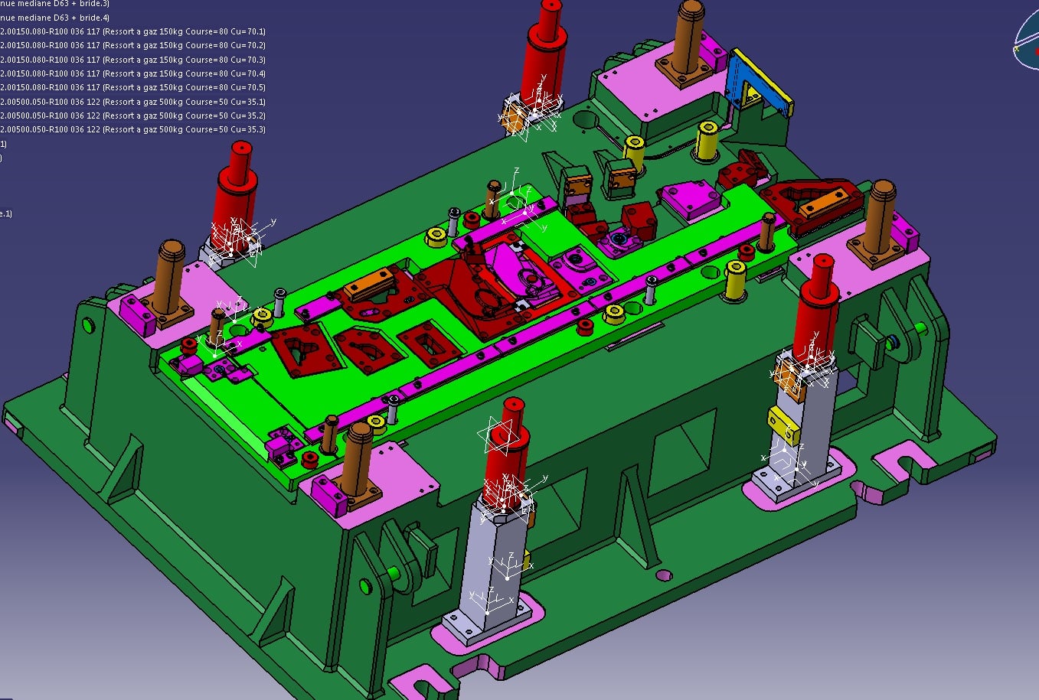Click the tree entry ending 'Course=80 Cu=70.3)'

(133, 60)
